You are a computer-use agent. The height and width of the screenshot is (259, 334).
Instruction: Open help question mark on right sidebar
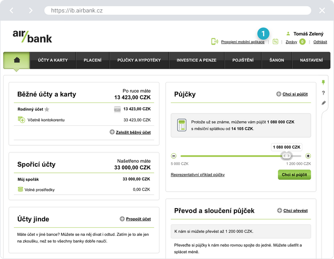(x=324, y=93)
